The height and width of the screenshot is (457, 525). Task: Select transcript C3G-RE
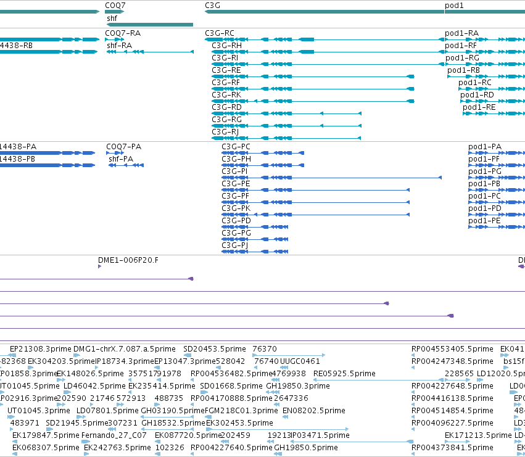pos(226,70)
